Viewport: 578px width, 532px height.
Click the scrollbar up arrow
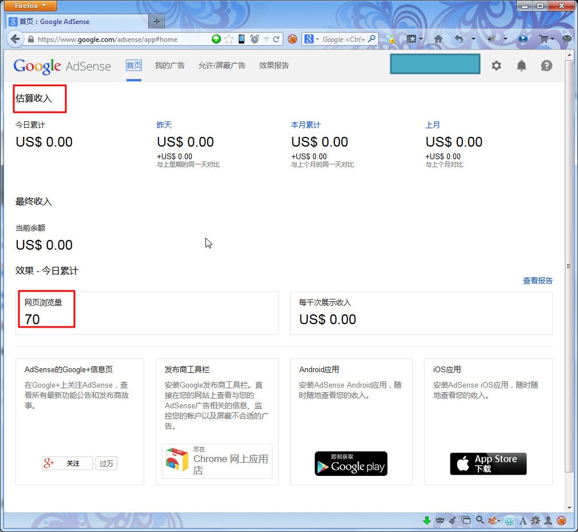[569, 54]
